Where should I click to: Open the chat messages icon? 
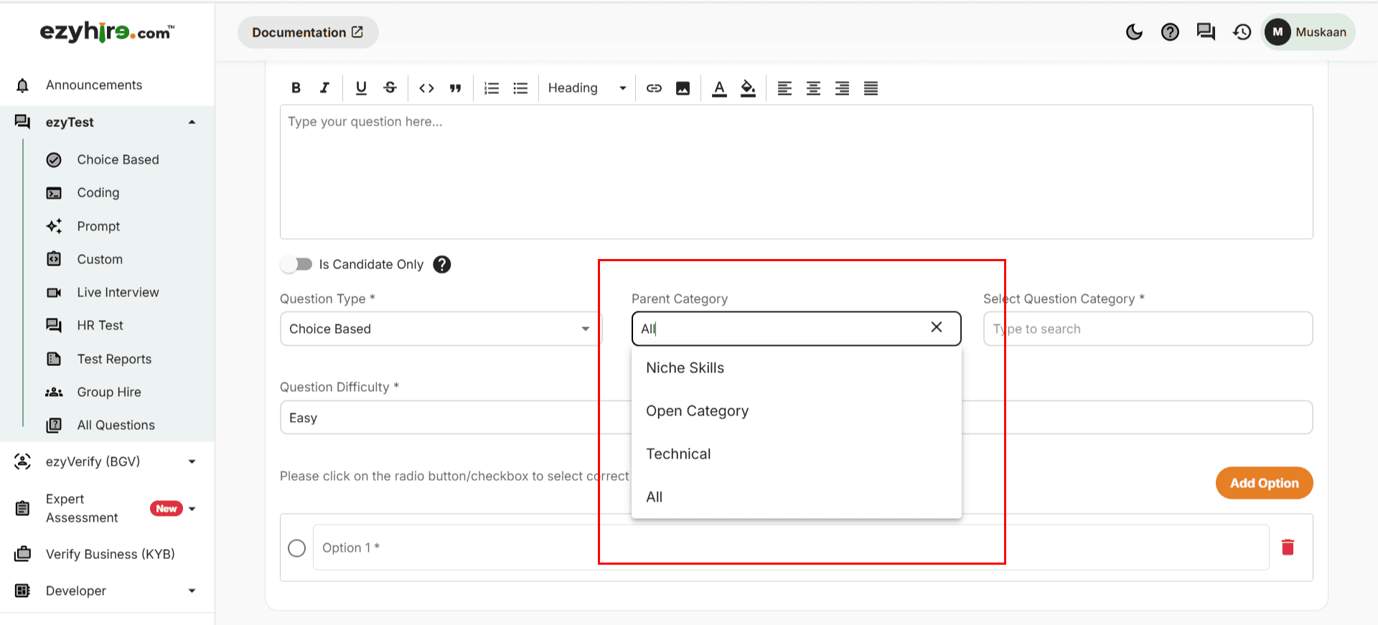1206,32
